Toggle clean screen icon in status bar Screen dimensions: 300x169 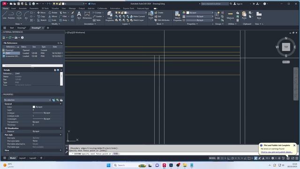pos(292,158)
